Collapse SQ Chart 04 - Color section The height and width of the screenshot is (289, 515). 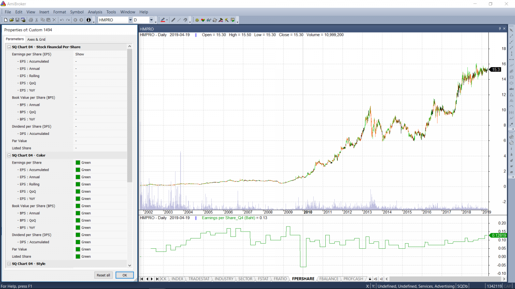tap(9, 155)
